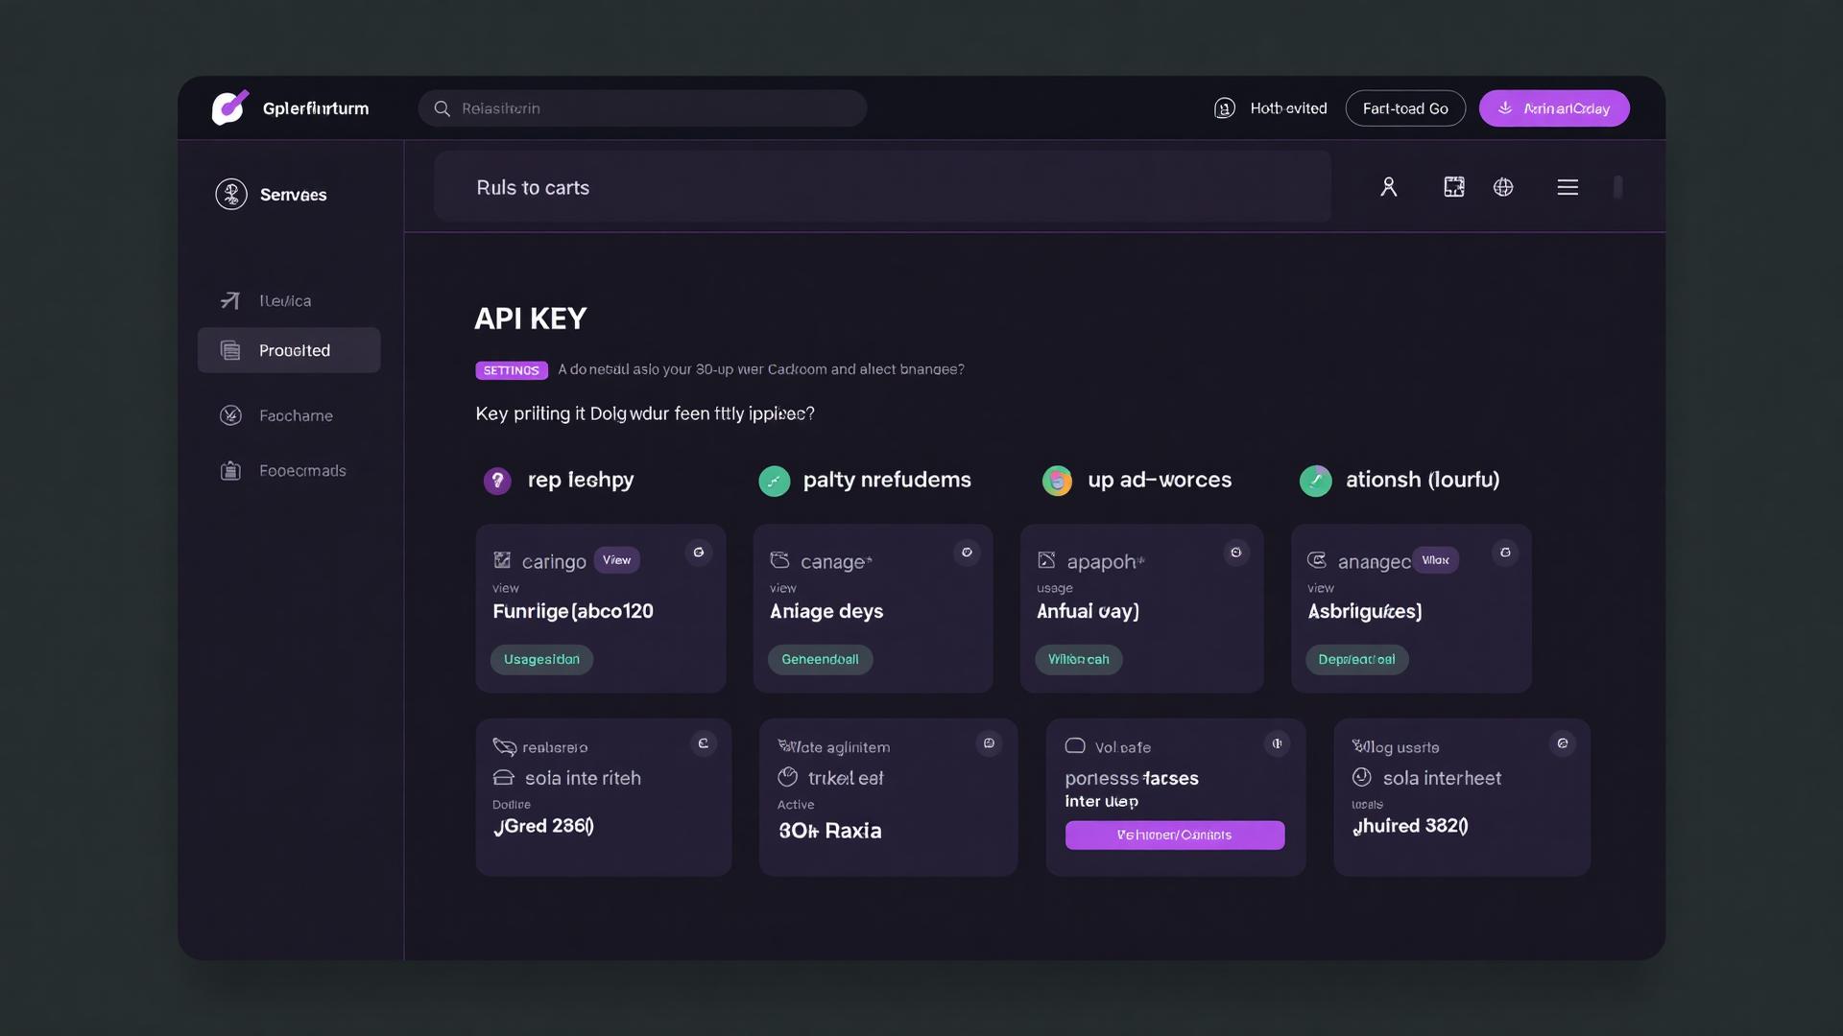Click the screen-share icon in the toolbar row
This screenshot has height=1036, width=1843.
tap(1453, 187)
